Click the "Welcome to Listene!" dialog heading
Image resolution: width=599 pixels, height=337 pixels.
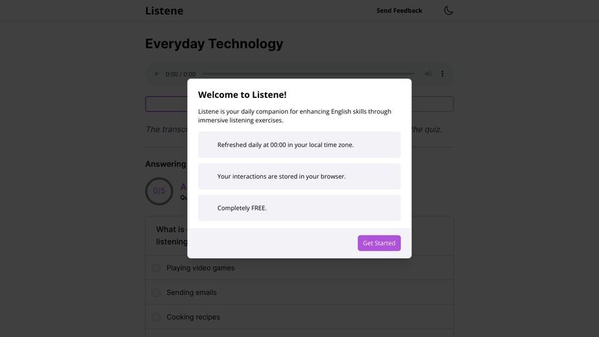[x=242, y=95]
